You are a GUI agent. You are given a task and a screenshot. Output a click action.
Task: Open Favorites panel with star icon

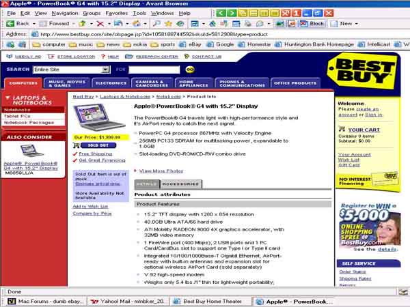point(168,24)
